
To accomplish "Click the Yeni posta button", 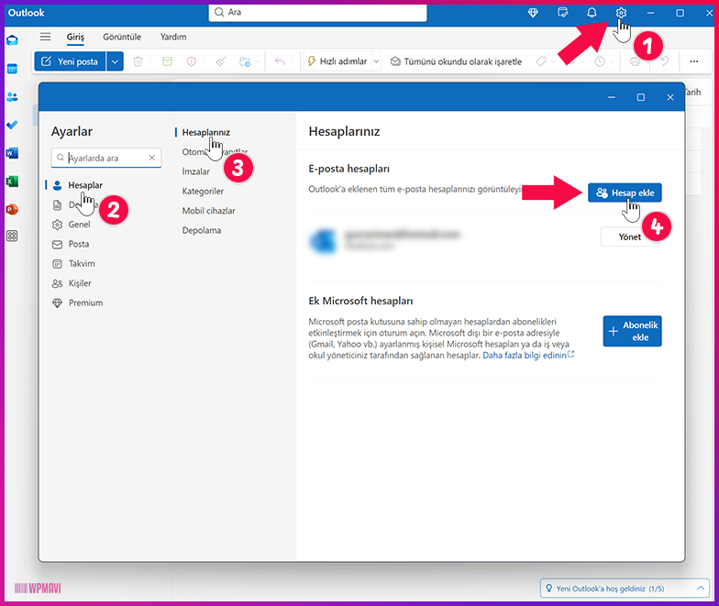I will (70, 61).
